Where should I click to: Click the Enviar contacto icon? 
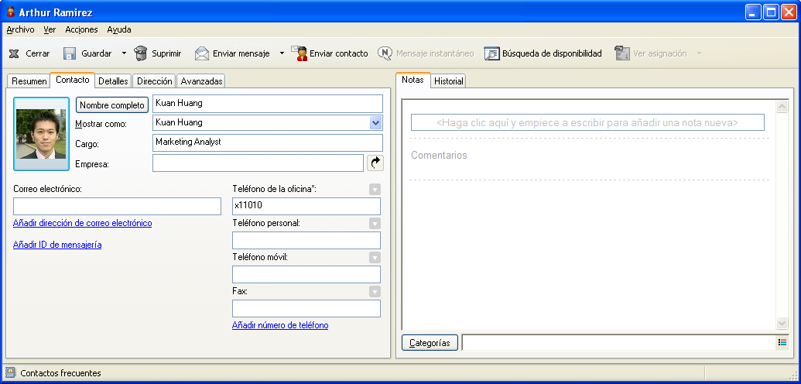tap(300, 53)
